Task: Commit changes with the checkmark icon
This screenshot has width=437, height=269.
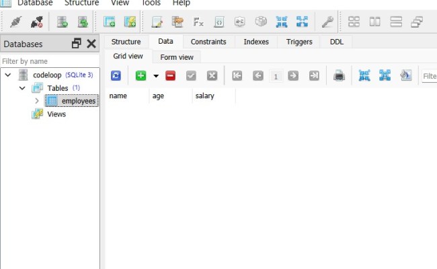Action: pyautogui.click(x=191, y=75)
